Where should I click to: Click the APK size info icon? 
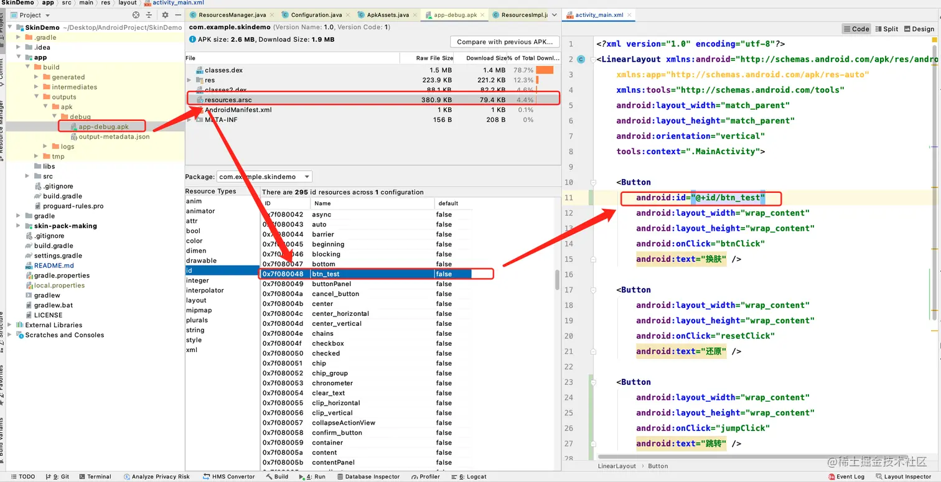(192, 39)
